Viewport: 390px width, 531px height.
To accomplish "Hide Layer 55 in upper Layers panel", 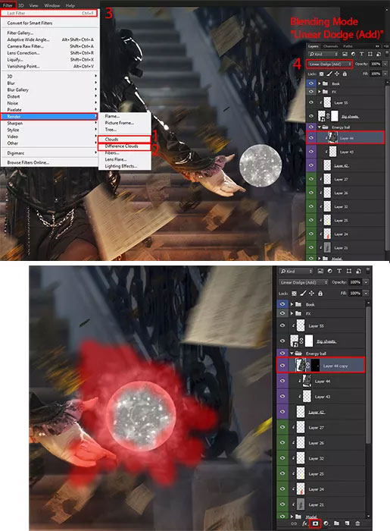I will (x=311, y=102).
